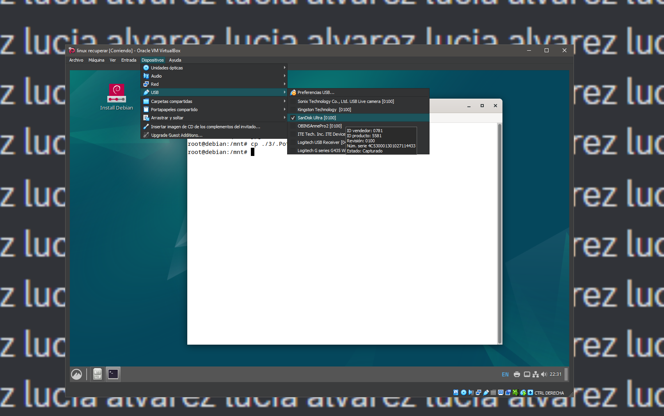Capture the Sonix USB Live camera
This screenshot has height=416, width=664.
click(x=346, y=101)
